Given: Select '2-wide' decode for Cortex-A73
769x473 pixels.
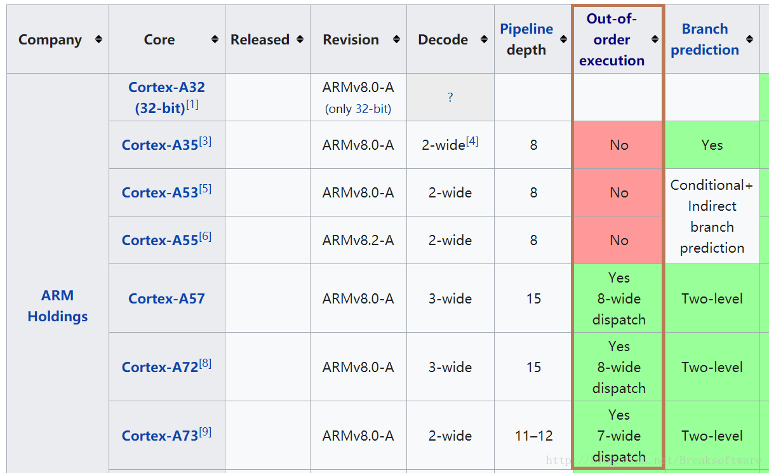Looking at the screenshot, I should [450, 436].
